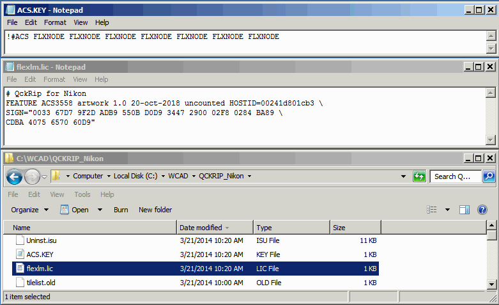Minimize the ACS.KEY Notepad window
The image size is (499, 305).
click(469, 10)
